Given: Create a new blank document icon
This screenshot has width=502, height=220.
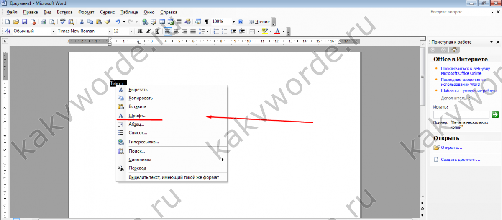Looking at the screenshot, I should coord(8,21).
